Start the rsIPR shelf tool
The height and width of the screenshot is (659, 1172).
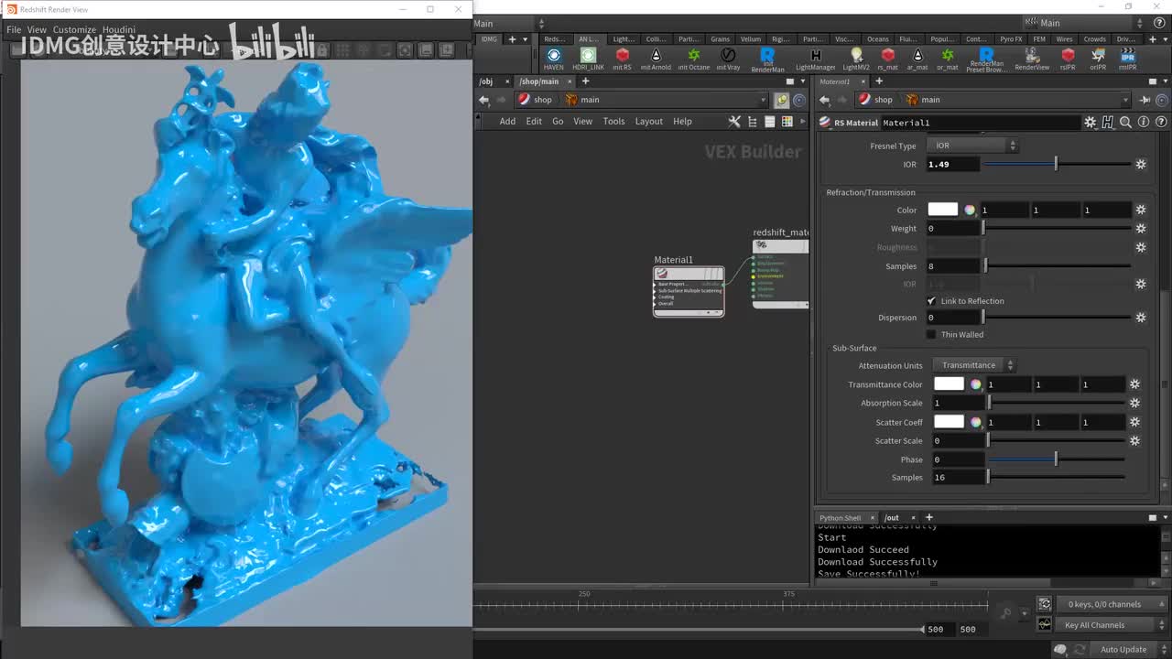[x=1068, y=59]
